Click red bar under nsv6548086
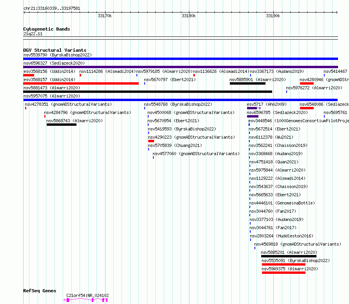This screenshot has height=304, width=349. (307, 108)
